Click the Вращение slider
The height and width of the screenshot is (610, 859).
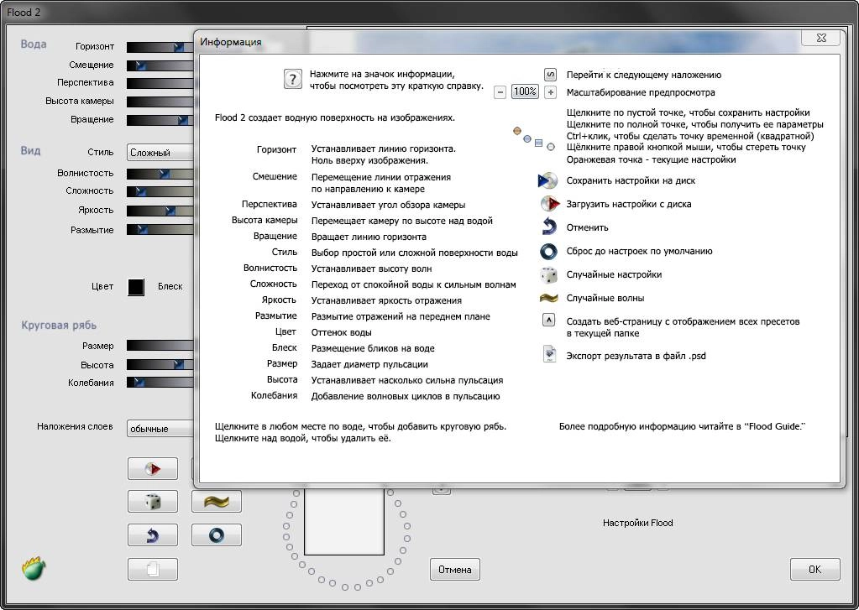160,120
